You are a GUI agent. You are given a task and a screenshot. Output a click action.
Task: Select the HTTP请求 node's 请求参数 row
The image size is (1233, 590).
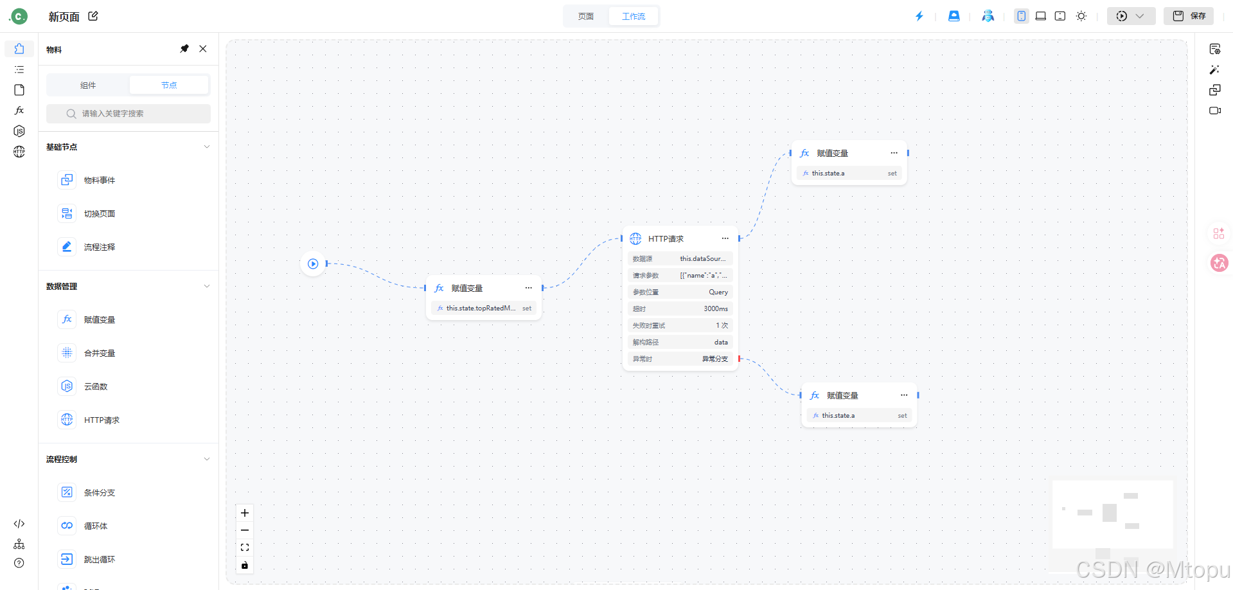click(680, 275)
